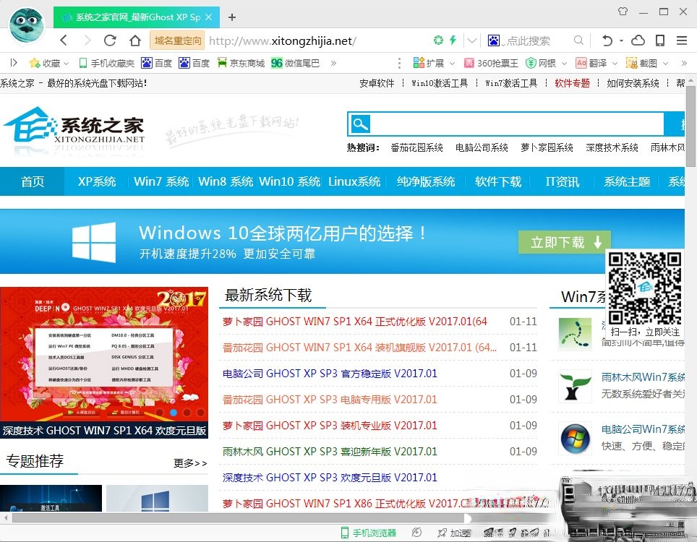Open the 如何安装系统 top link
This screenshot has width=697, height=542.
[633, 83]
